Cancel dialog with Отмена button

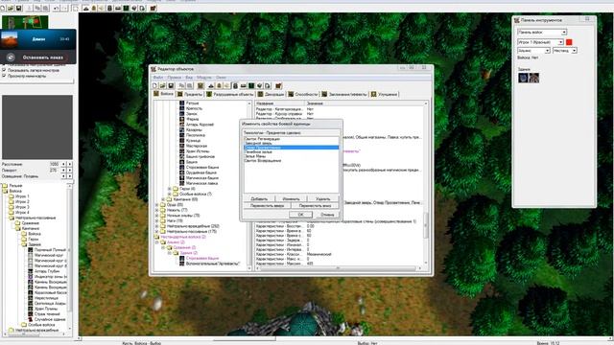click(x=327, y=215)
